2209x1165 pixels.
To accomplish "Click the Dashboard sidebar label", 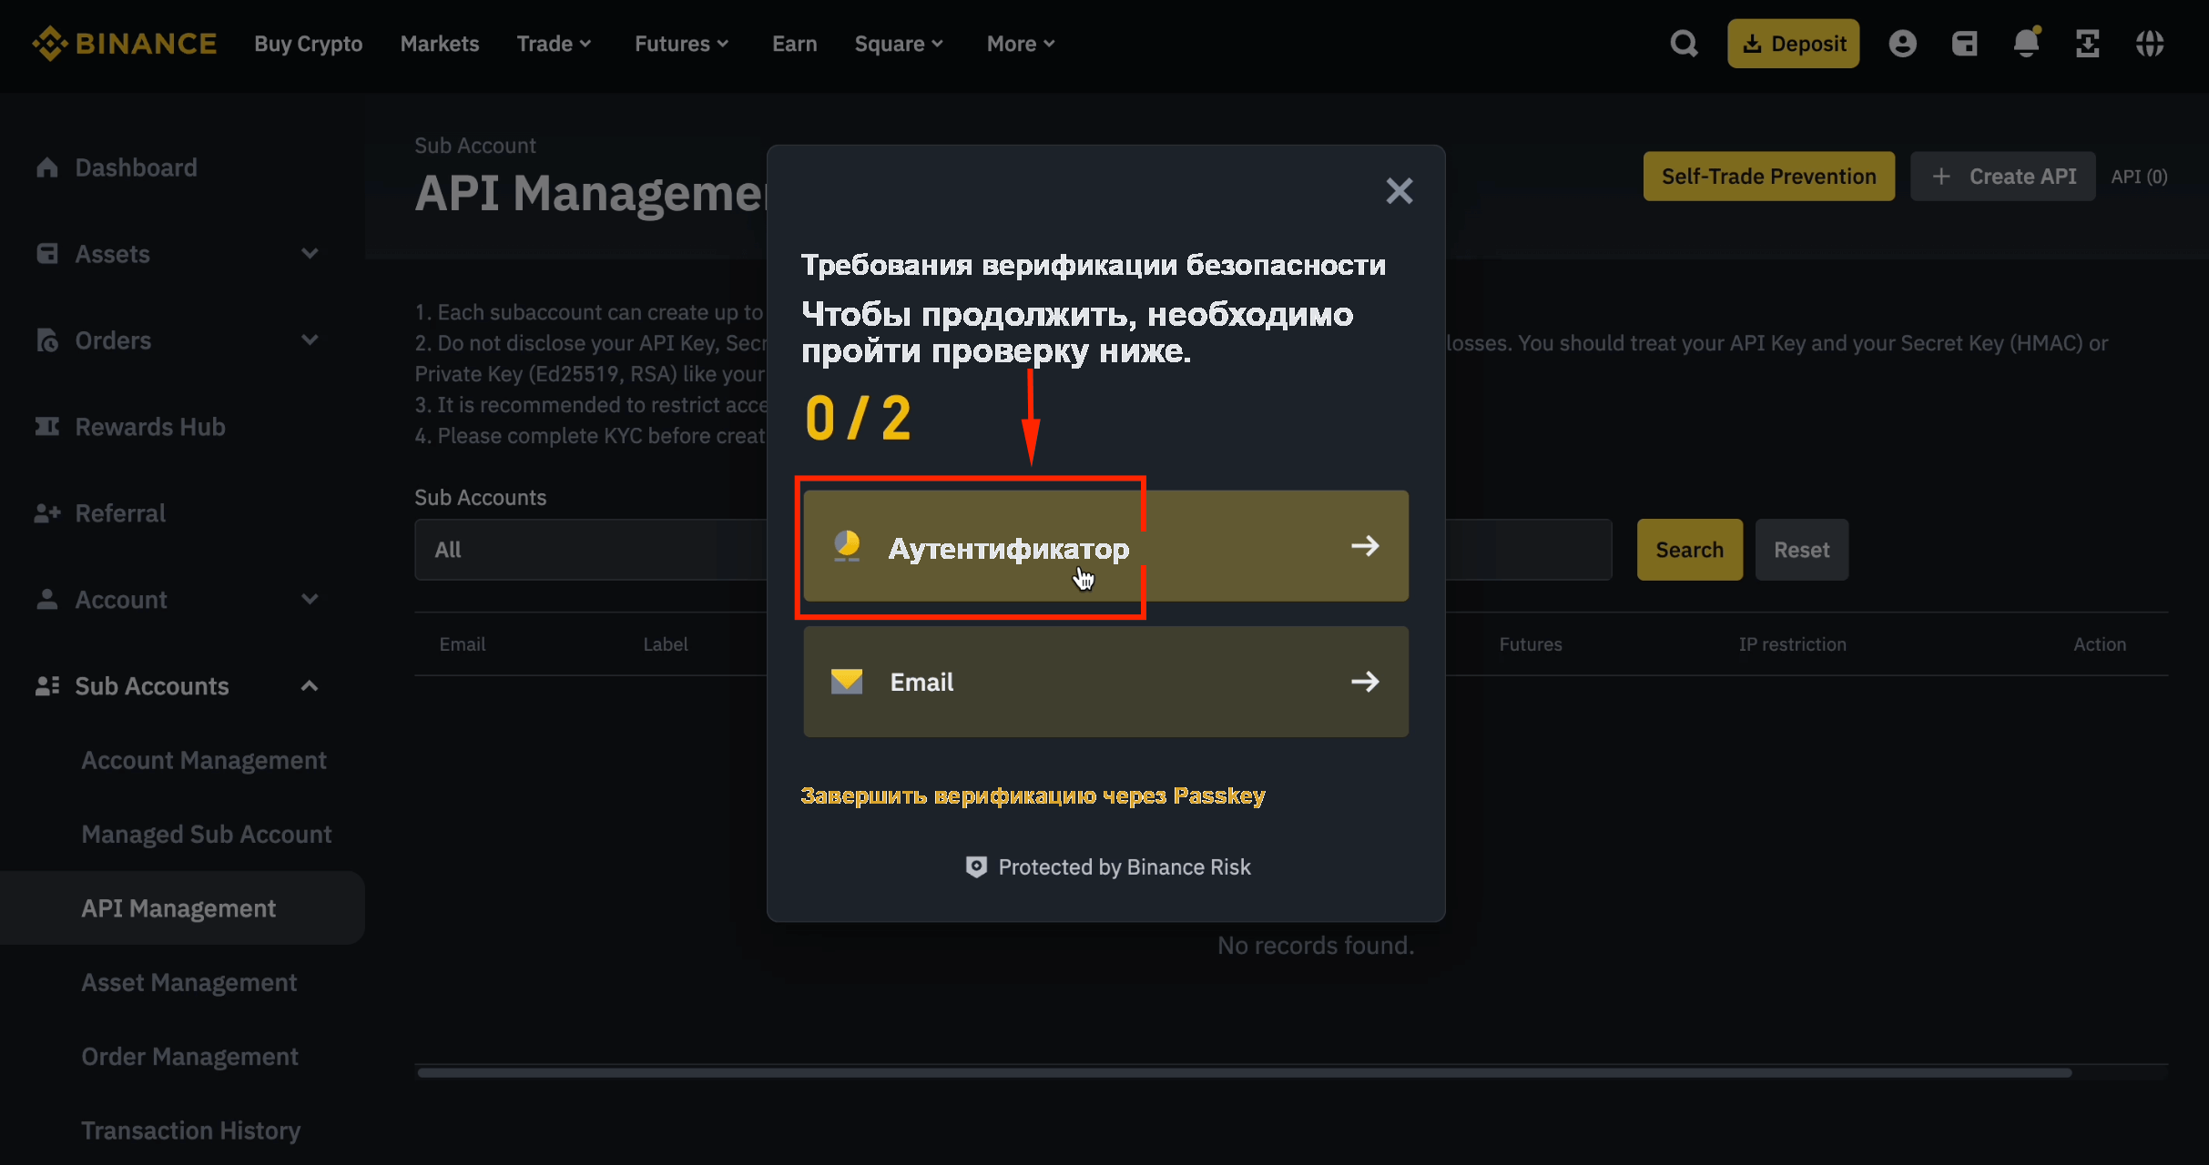I will click(x=136, y=167).
